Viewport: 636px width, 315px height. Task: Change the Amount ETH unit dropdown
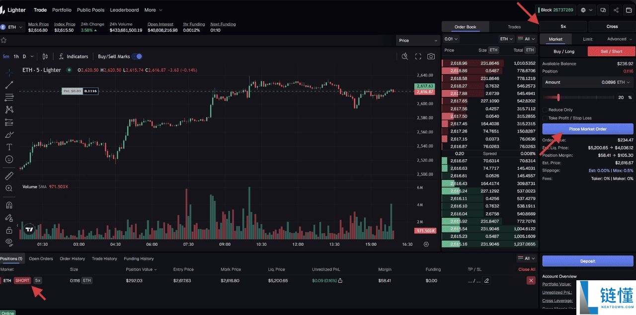point(624,82)
